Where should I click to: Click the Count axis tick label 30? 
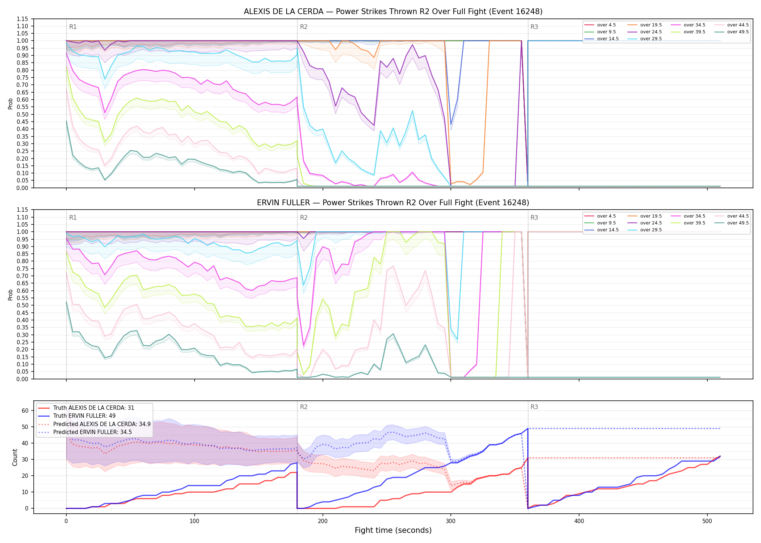tap(25, 459)
